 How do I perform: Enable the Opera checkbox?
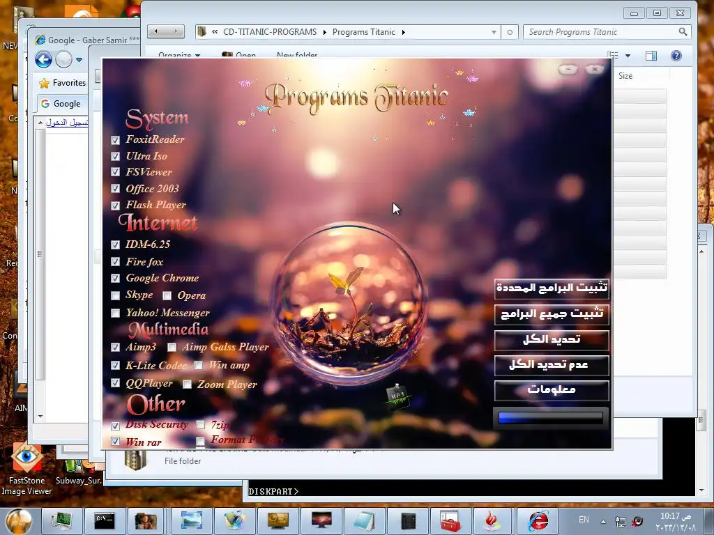click(167, 296)
